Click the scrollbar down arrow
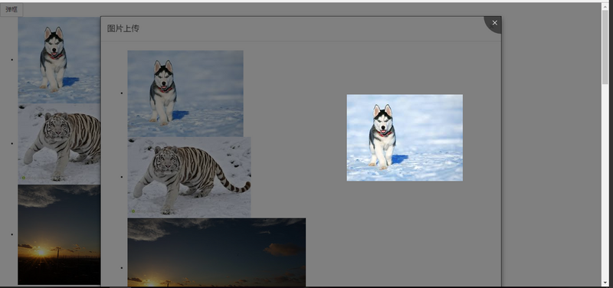 tap(605, 283)
